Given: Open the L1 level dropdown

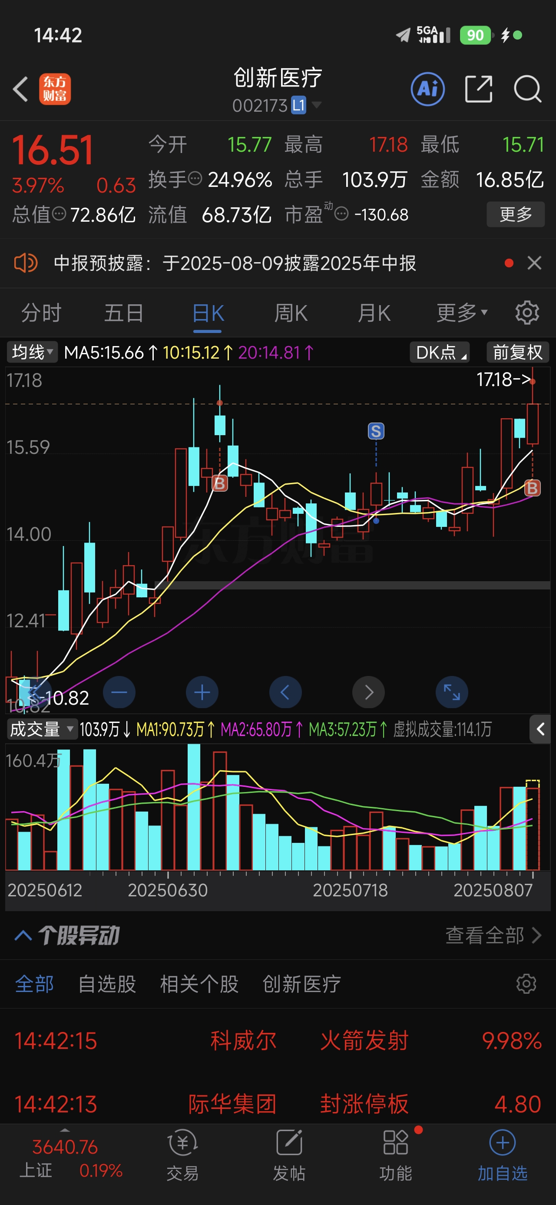Looking at the screenshot, I should click(306, 105).
